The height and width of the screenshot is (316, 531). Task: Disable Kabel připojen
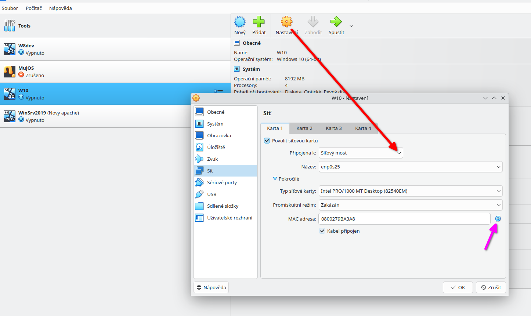tap(322, 231)
